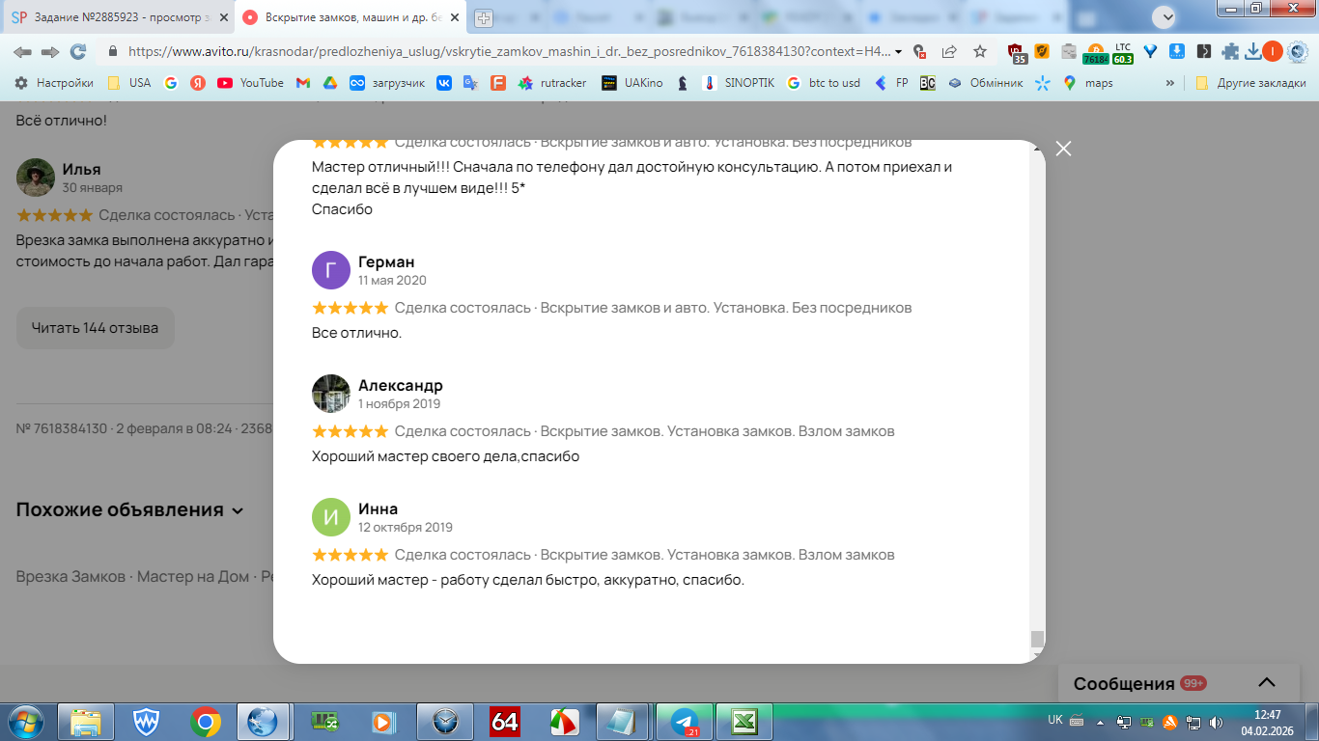Viewport: 1319px width, 741px height.
Task: Bookmark this page with the star icon
Action: pyautogui.click(x=980, y=51)
